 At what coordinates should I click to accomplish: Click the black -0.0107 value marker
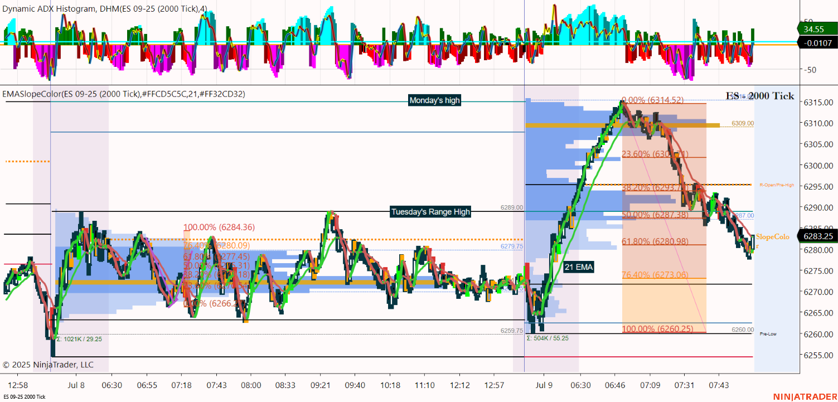coord(817,43)
